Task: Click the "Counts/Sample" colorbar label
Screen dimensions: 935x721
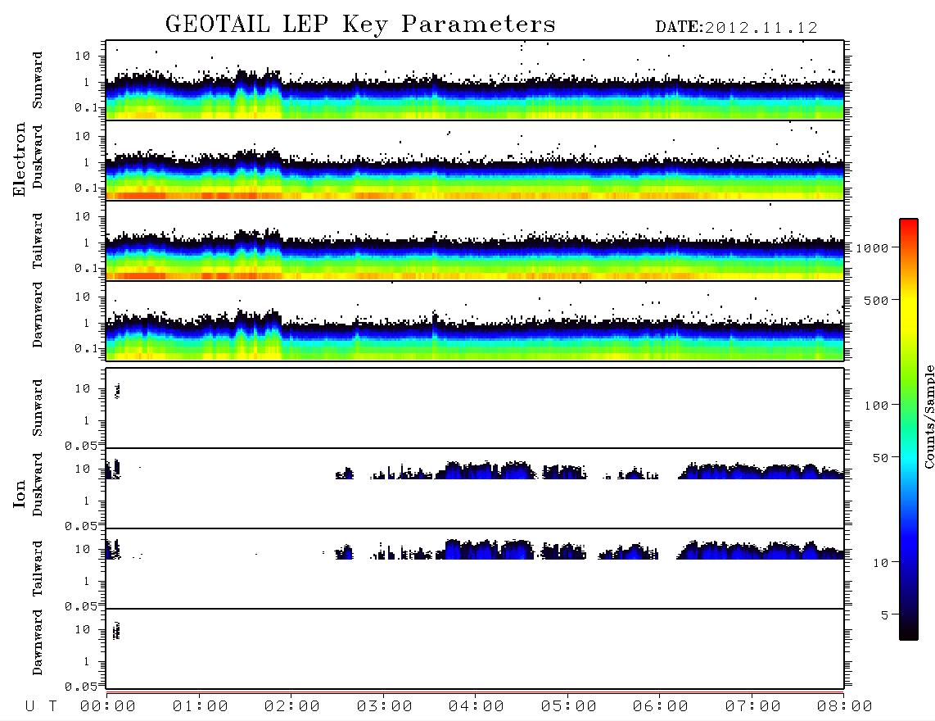Action: 928,416
